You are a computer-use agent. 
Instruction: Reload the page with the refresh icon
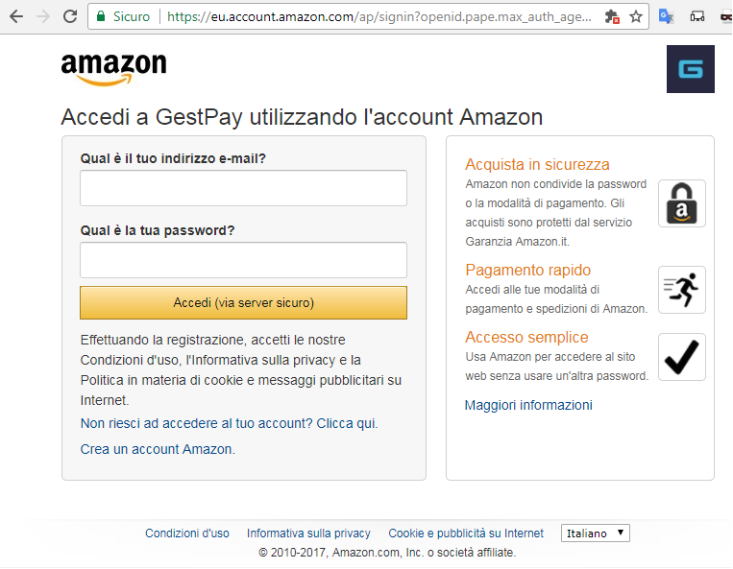click(70, 17)
